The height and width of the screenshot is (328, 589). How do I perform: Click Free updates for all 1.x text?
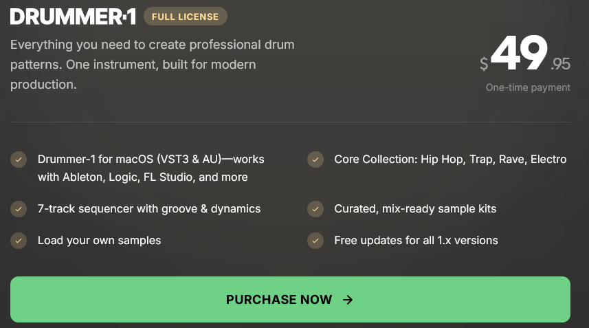tap(416, 241)
